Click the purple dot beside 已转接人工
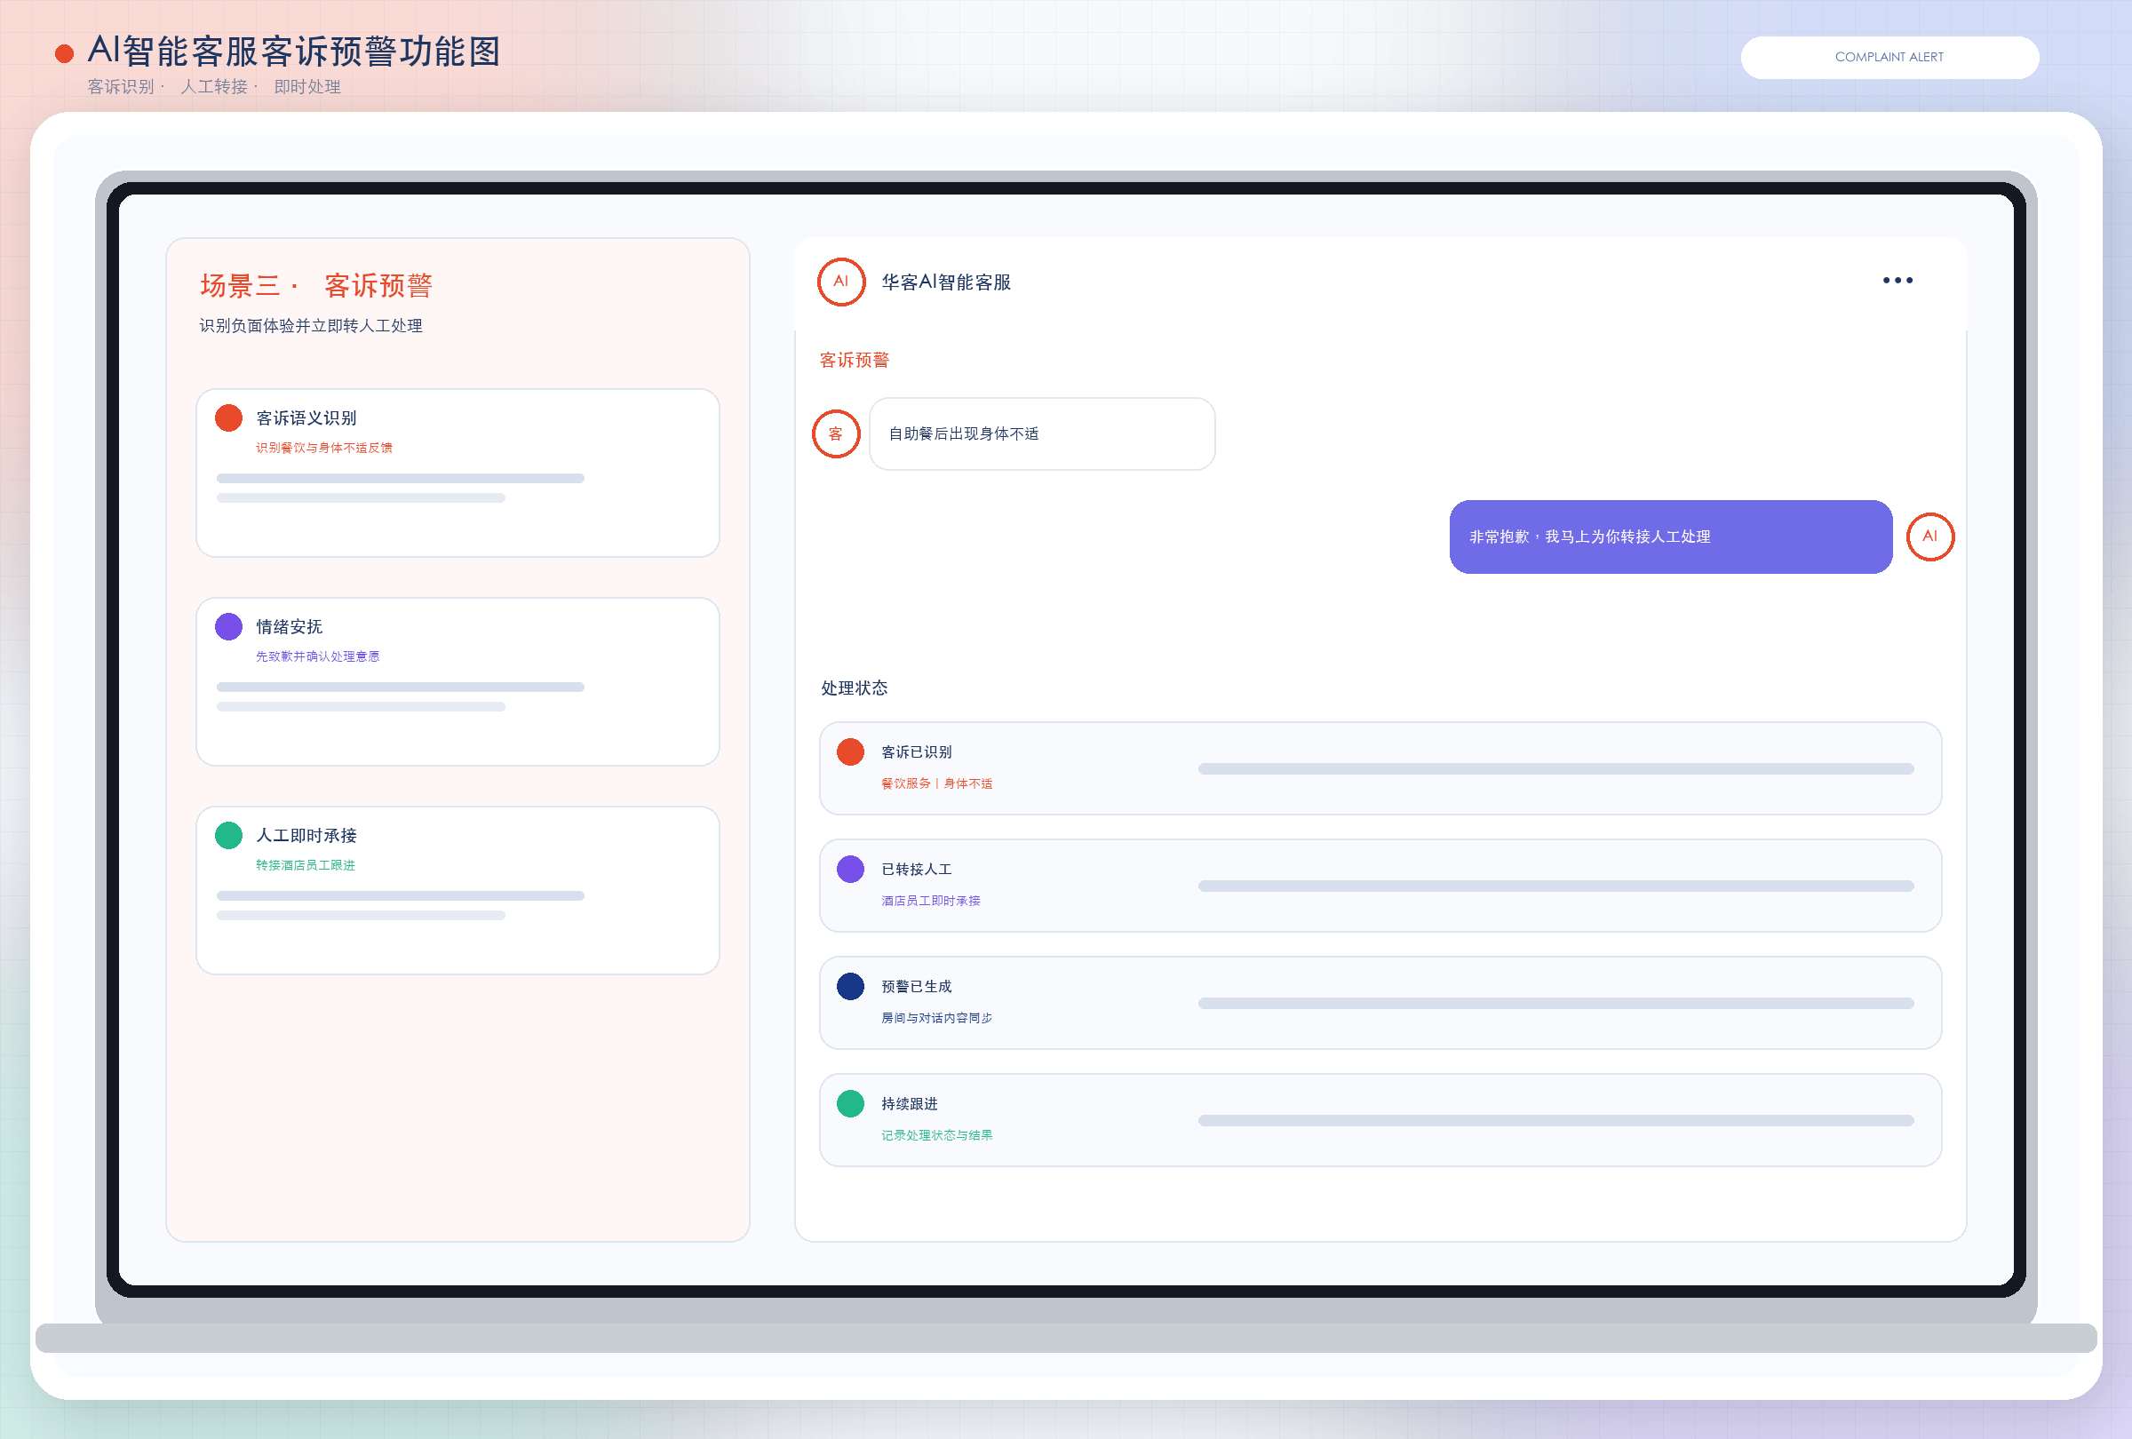 [850, 870]
